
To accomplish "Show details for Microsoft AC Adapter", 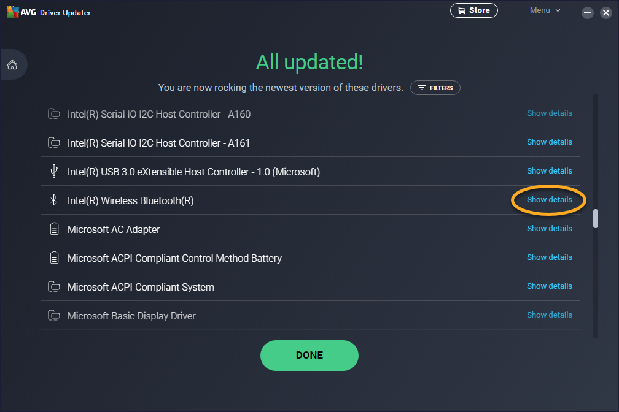I will 549,229.
